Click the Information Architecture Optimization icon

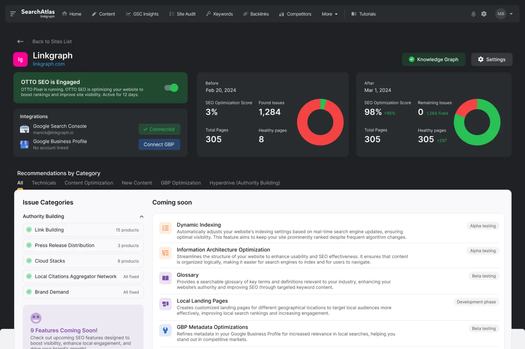(x=166, y=253)
